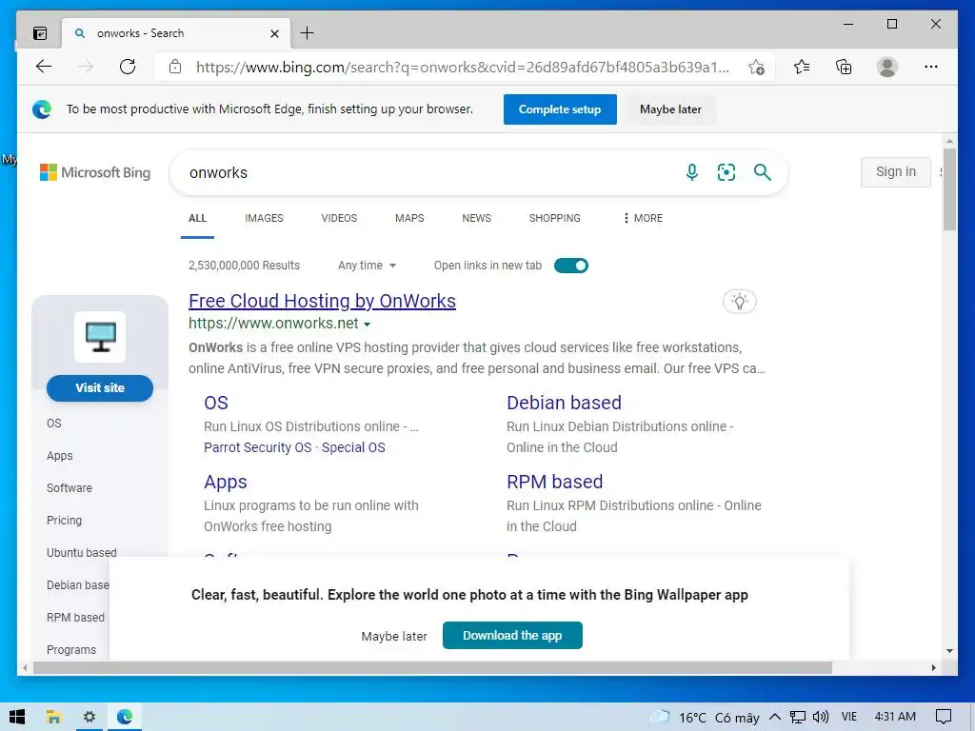Screen dimensions: 975x731
Task: Switch to the VIDEOS tab
Action: pyautogui.click(x=339, y=218)
